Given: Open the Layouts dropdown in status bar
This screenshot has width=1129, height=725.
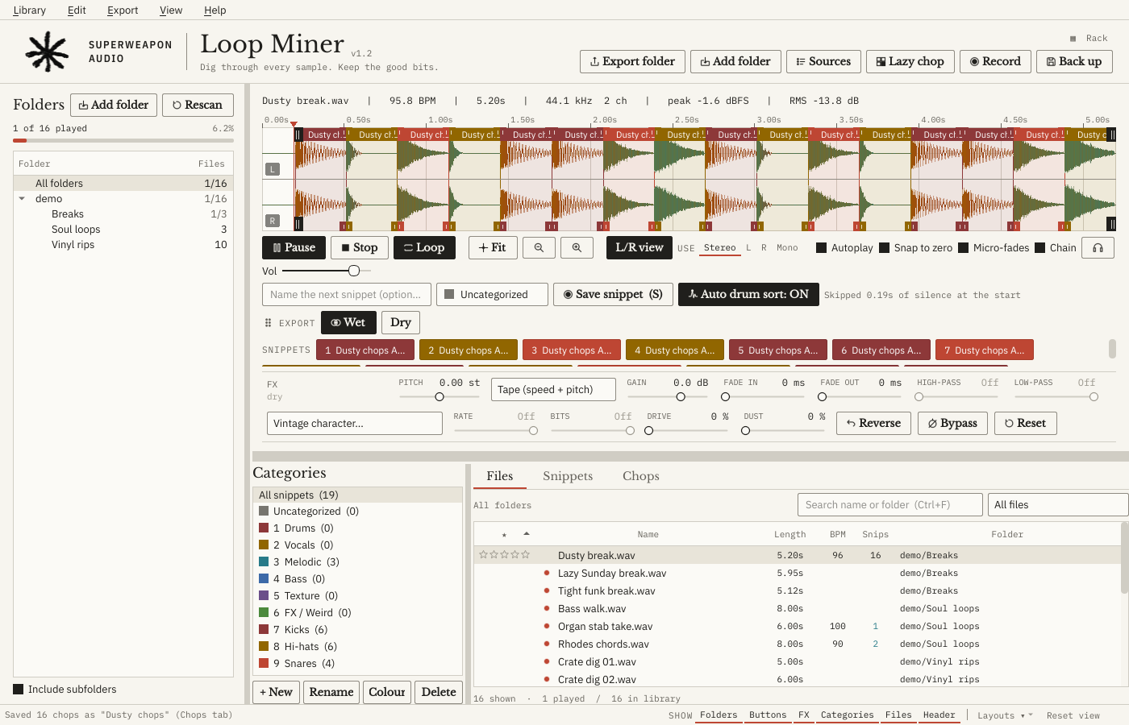Looking at the screenshot, I should click(1005, 715).
